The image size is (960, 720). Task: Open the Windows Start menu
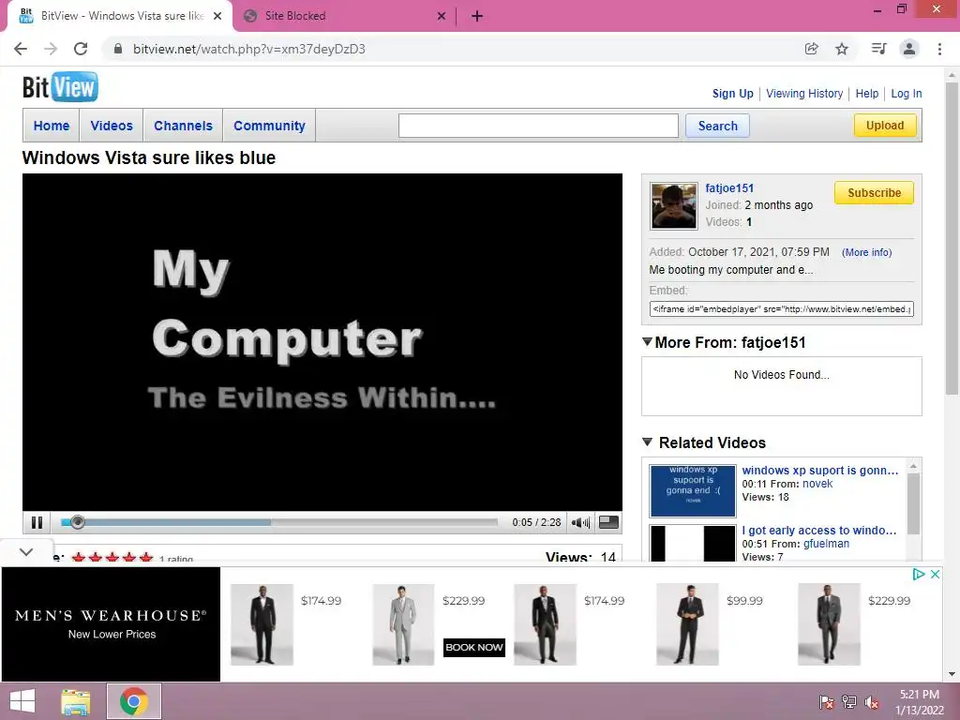[22, 701]
